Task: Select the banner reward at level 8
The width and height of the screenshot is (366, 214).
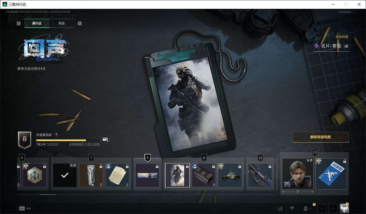Action: (147, 175)
